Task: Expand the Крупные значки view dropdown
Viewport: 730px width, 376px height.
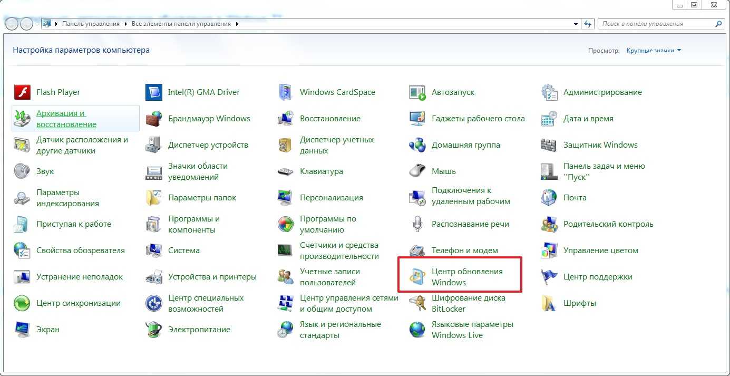Action: click(654, 51)
